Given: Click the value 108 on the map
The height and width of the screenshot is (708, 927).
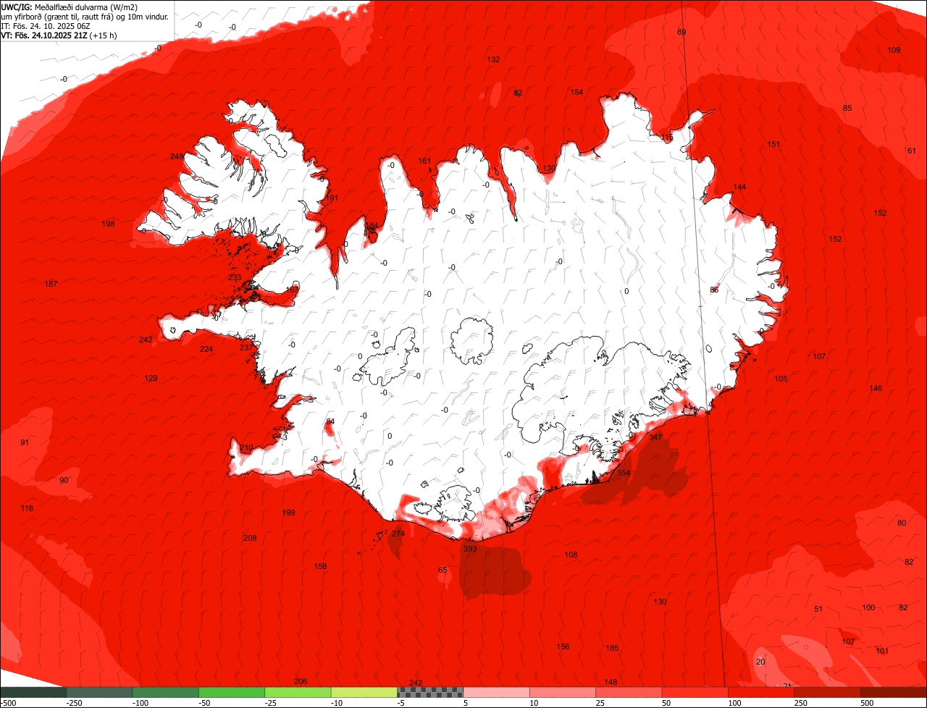Looking at the screenshot, I should pyautogui.click(x=571, y=555).
